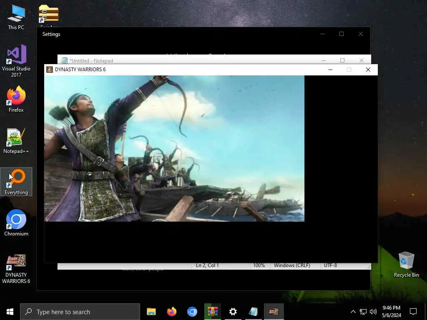Viewport: 427px width, 320px height.
Task: Maximize the Untitled Notepad window
Action: (342, 60)
